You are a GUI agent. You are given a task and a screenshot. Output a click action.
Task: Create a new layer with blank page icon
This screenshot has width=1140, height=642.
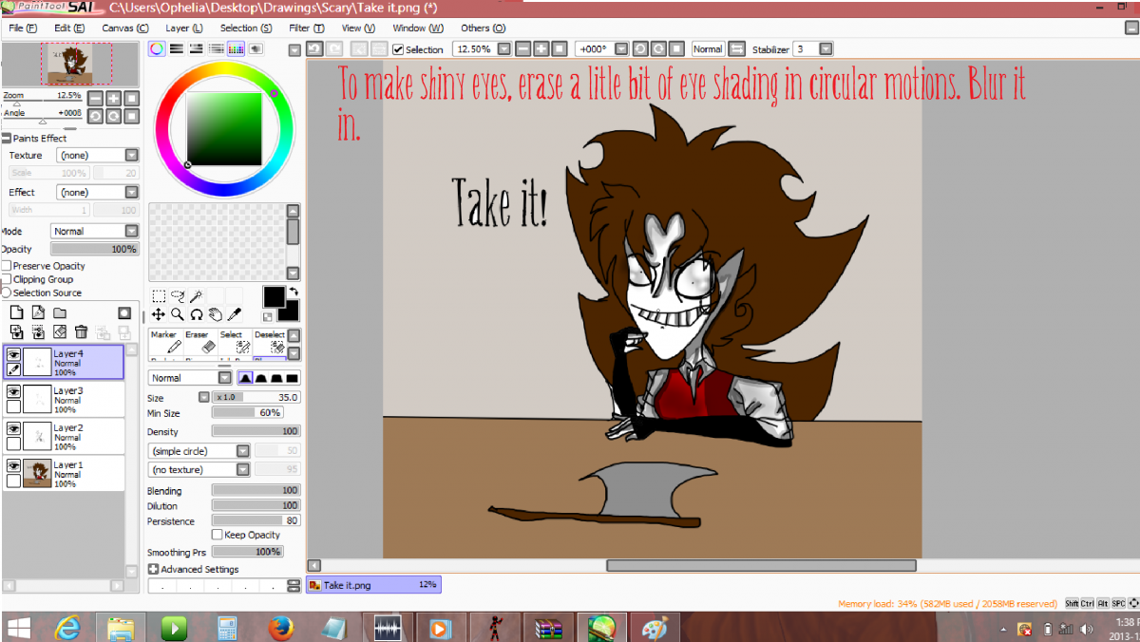pyautogui.click(x=16, y=312)
